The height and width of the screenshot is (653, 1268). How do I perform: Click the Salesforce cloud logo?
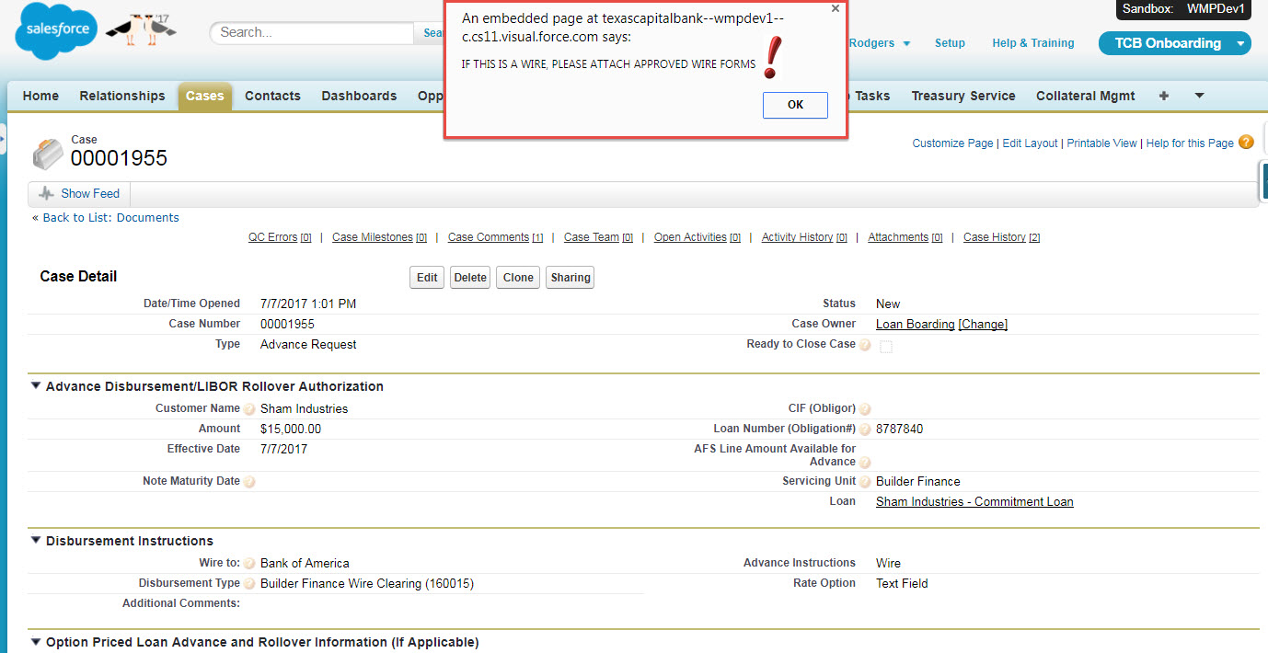pyautogui.click(x=57, y=30)
